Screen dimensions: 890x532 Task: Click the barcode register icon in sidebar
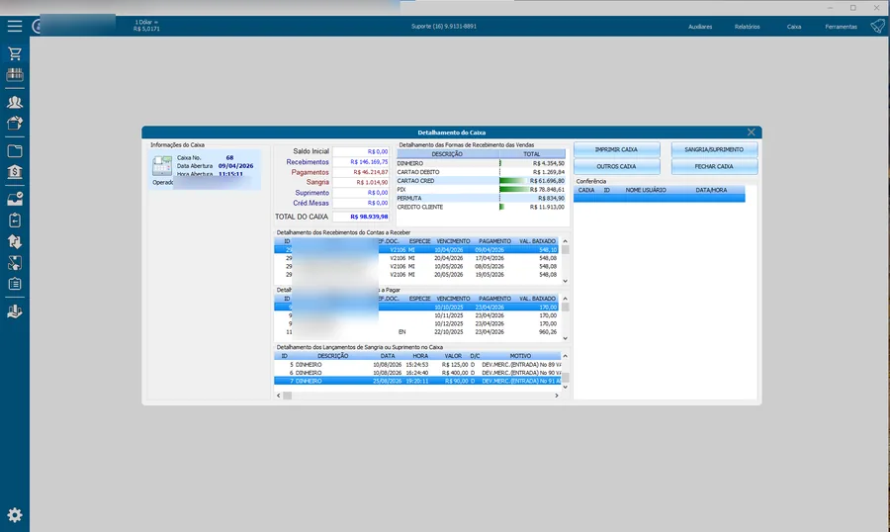(x=15, y=74)
